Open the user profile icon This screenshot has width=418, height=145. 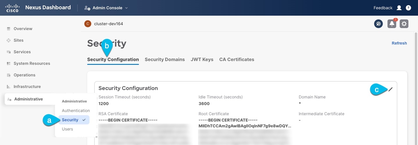[399, 8]
